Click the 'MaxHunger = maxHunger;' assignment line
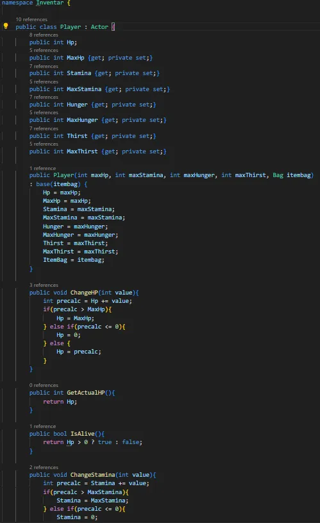 (80, 235)
